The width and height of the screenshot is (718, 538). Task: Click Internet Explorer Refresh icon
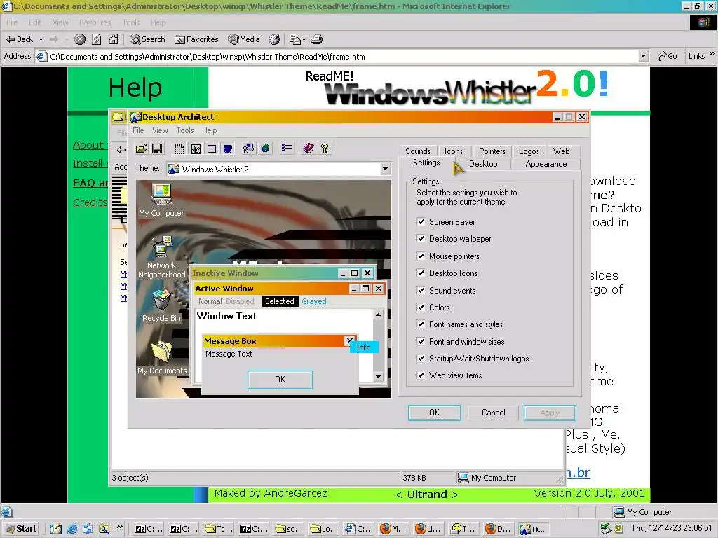(97, 39)
